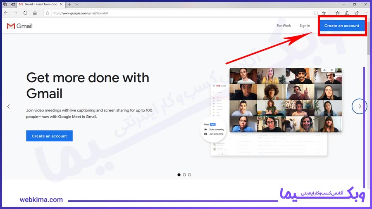Open a new tab with plus icon
This screenshot has height=209, width=372.
tap(69, 4)
